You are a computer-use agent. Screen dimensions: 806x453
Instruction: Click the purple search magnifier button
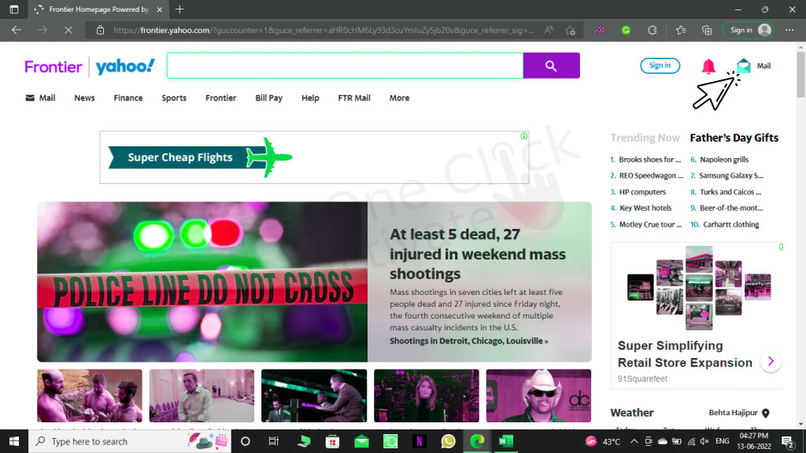click(551, 66)
